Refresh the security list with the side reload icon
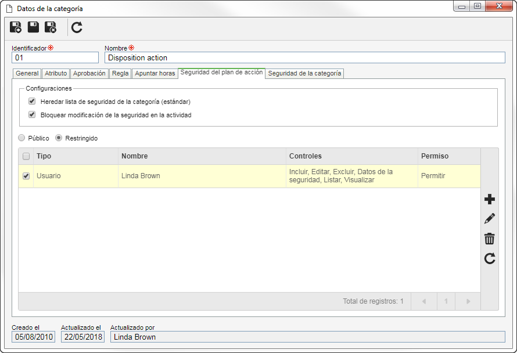 pos(490,258)
